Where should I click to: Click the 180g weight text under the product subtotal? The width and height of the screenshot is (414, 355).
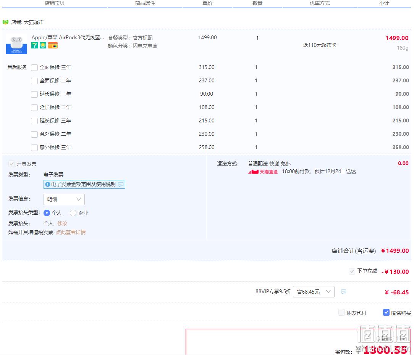(x=403, y=48)
